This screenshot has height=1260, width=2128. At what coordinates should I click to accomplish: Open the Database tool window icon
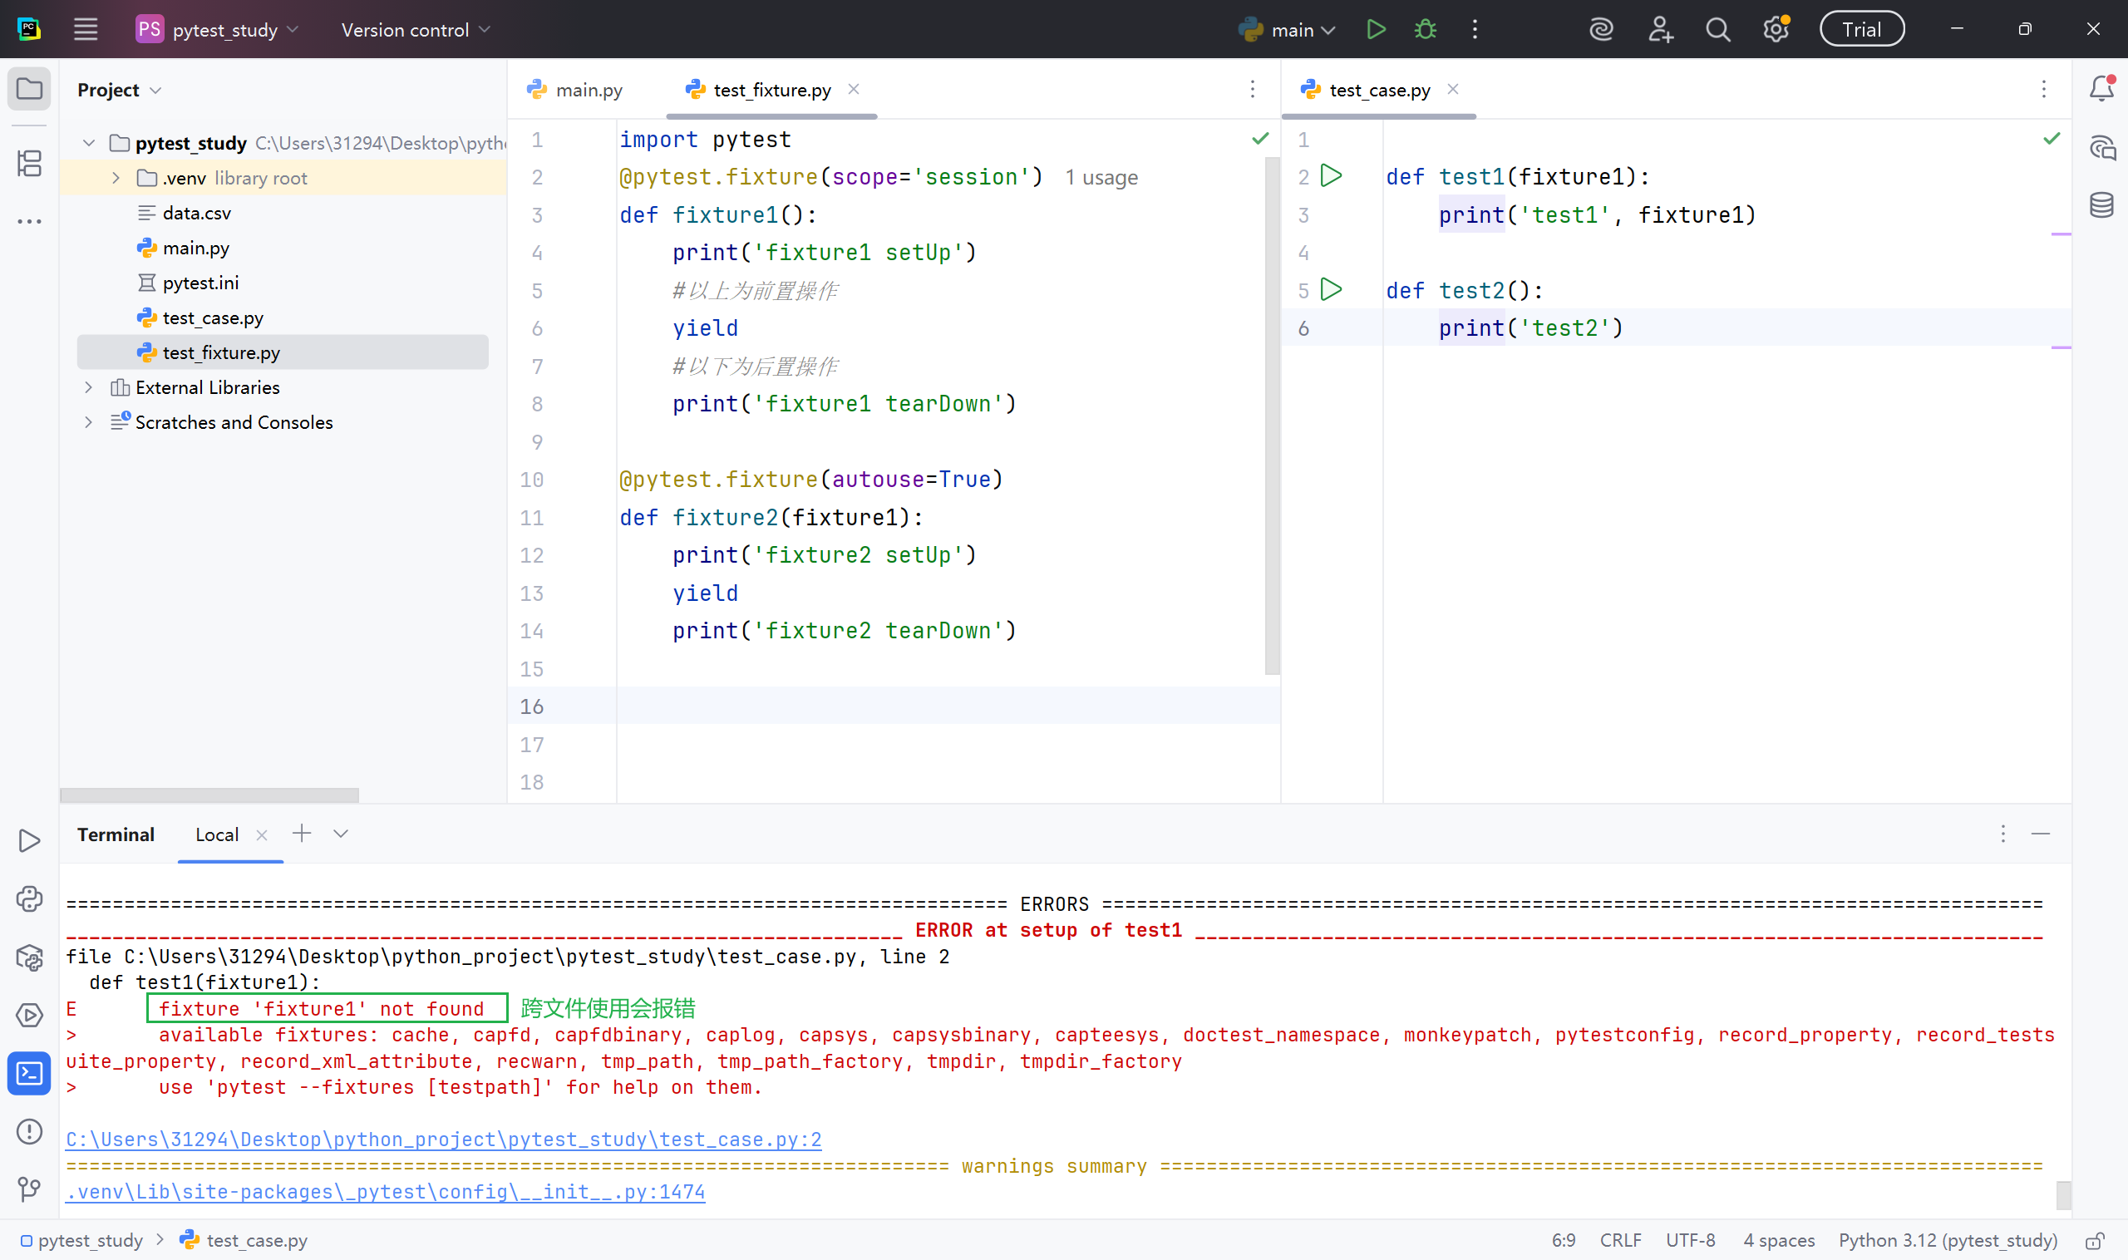(x=2101, y=204)
